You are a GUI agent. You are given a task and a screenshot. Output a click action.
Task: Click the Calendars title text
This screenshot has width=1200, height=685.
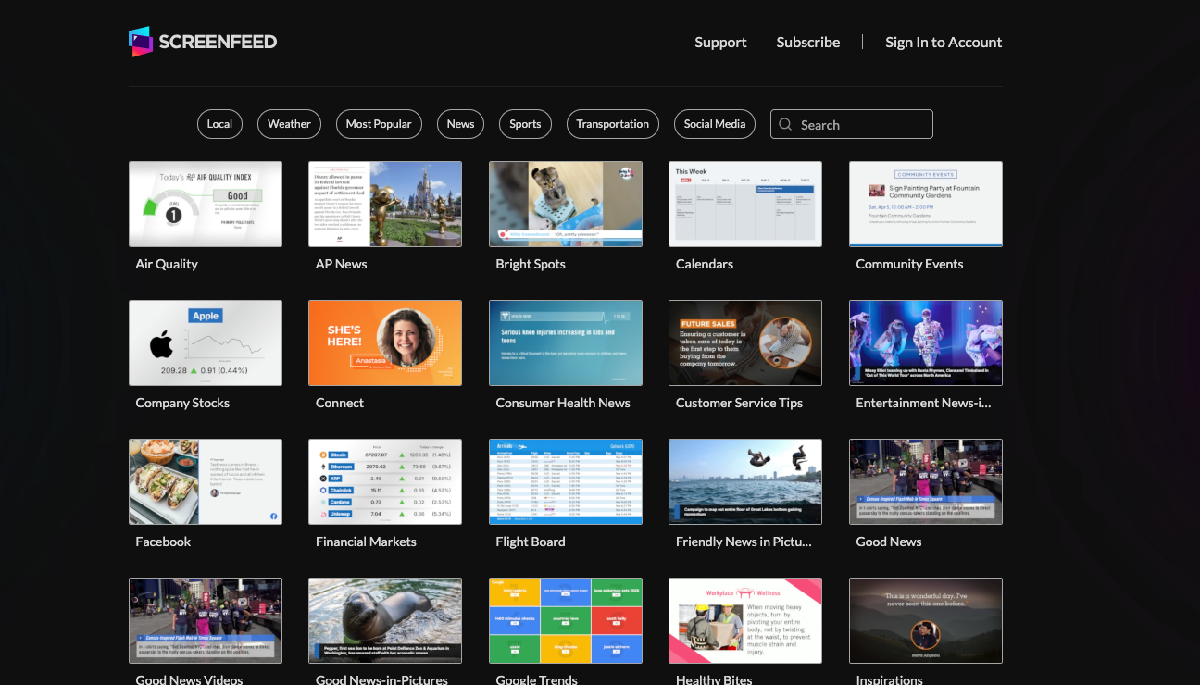[x=705, y=264]
